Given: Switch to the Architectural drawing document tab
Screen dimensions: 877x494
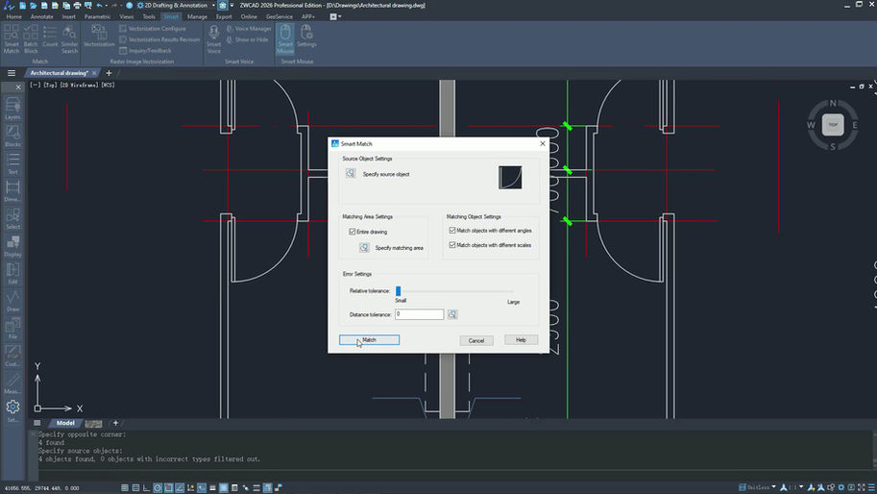Looking at the screenshot, I should pyautogui.click(x=60, y=73).
